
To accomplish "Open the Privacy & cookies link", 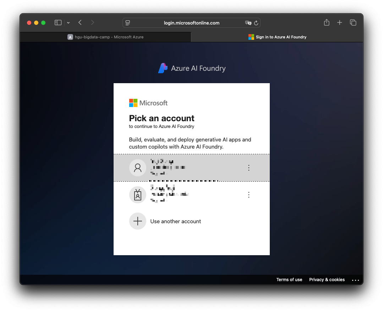I will (x=327, y=280).
